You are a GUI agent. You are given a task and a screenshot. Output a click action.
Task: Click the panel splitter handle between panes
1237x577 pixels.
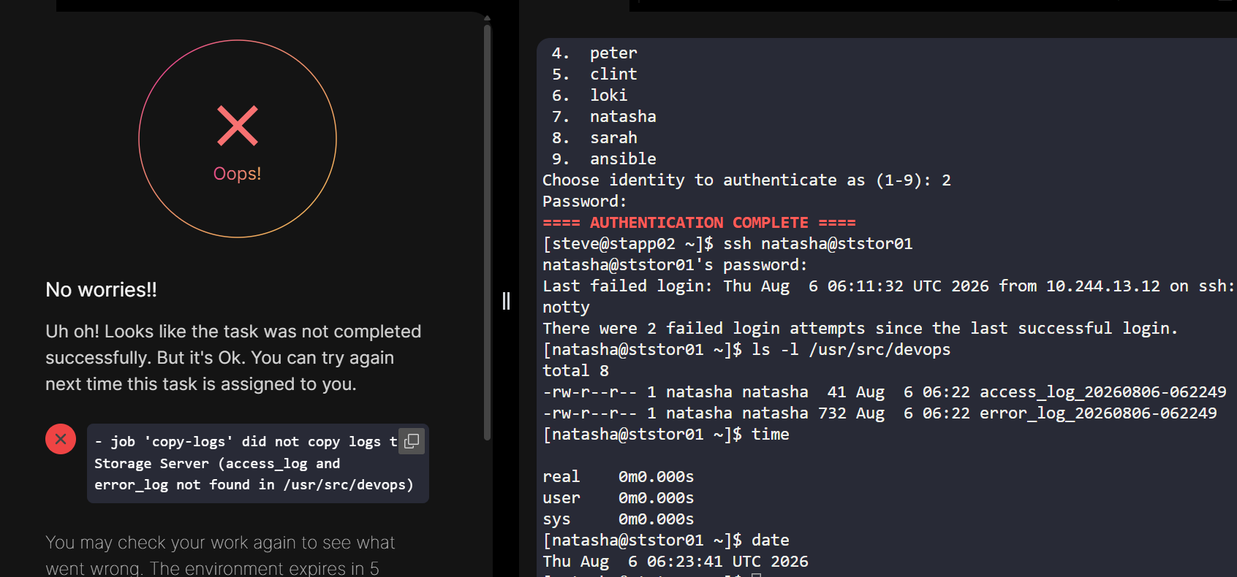506,301
